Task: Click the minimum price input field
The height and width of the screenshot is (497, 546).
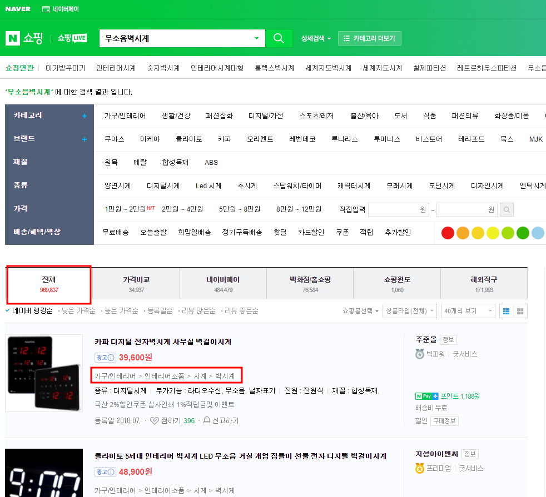Action: (398, 210)
